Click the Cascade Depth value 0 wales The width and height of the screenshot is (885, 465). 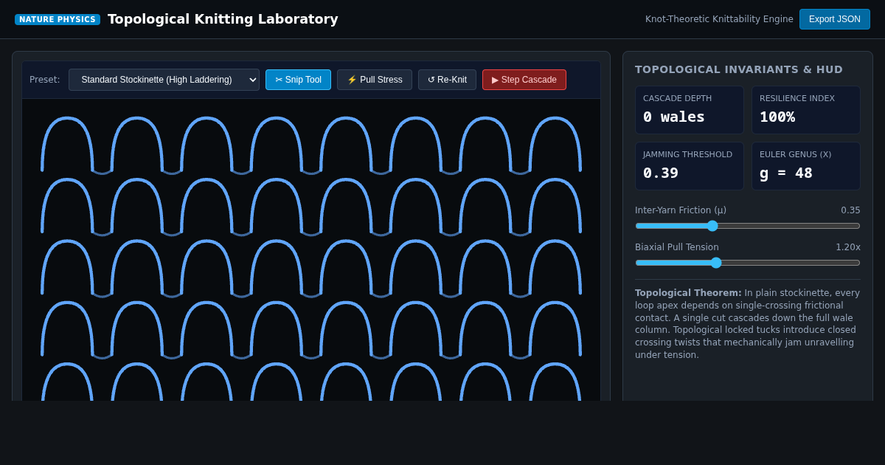[674, 117]
